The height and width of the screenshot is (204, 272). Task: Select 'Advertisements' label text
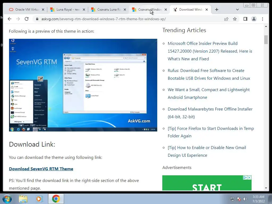(x=177, y=168)
